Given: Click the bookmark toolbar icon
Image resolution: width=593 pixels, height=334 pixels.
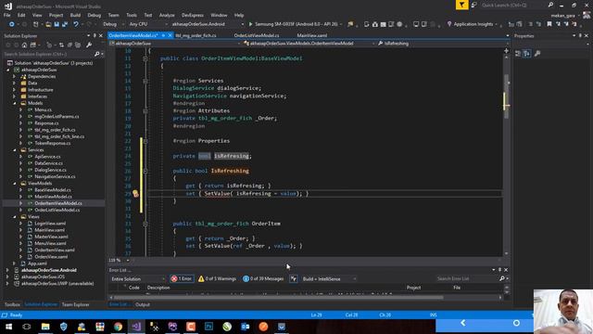Looking at the screenshot, I should [x=549, y=24].
